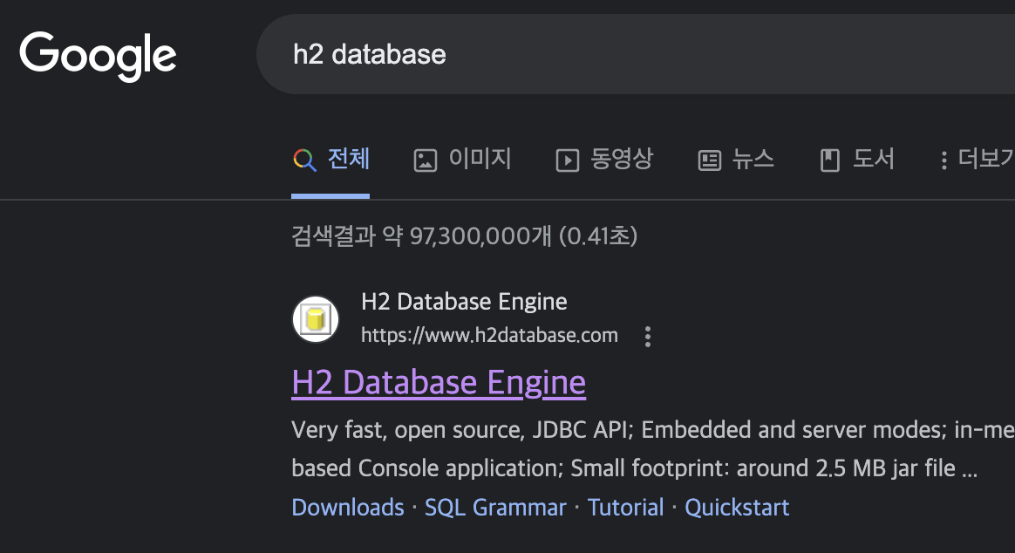Switch to the 이미지 (Images) tab
The width and height of the screenshot is (1015, 553).
point(462,159)
